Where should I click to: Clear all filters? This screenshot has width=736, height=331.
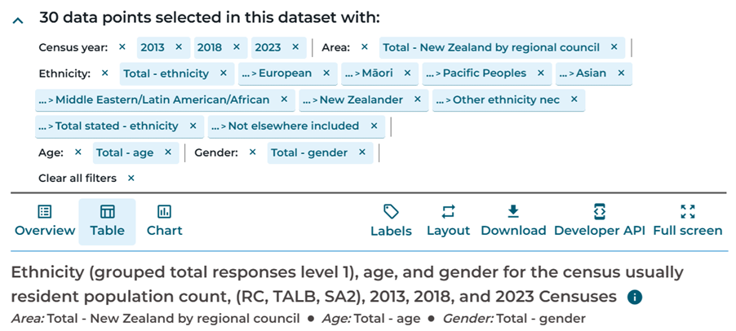click(x=131, y=178)
